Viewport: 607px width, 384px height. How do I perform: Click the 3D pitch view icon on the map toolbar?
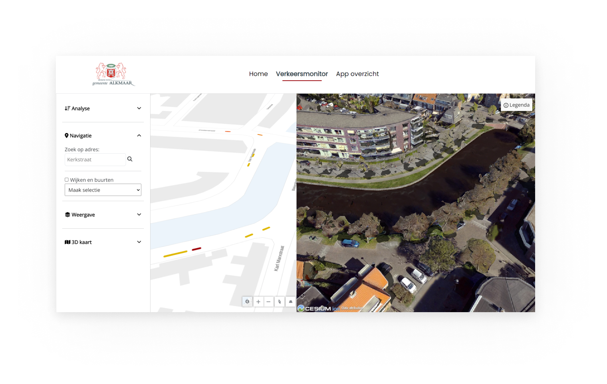click(290, 301)
